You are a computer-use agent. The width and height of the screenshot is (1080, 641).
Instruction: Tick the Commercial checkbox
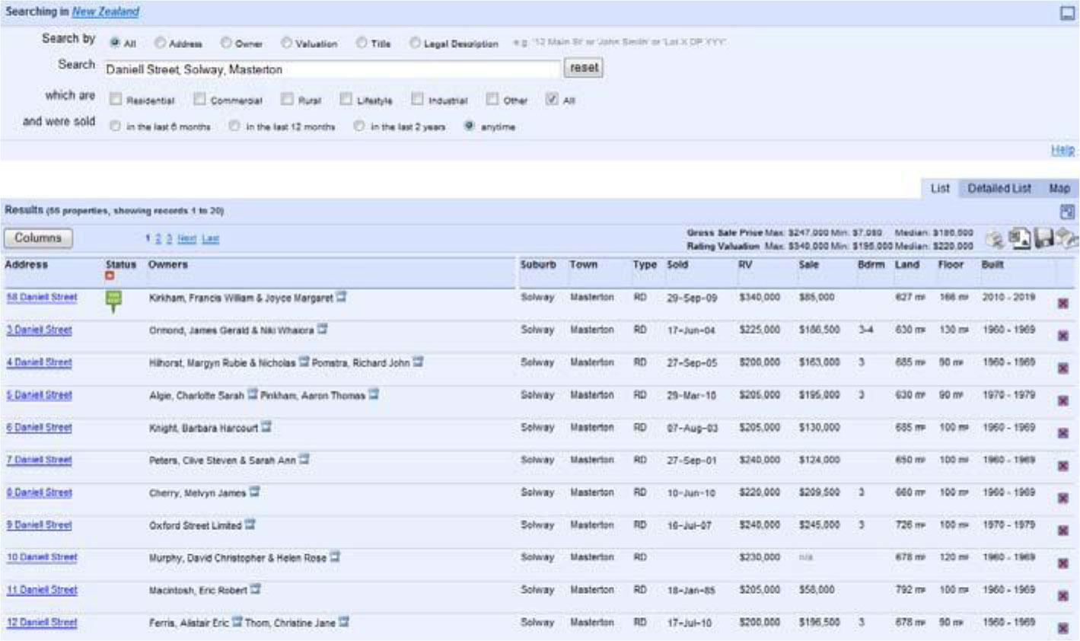point(199,99)
